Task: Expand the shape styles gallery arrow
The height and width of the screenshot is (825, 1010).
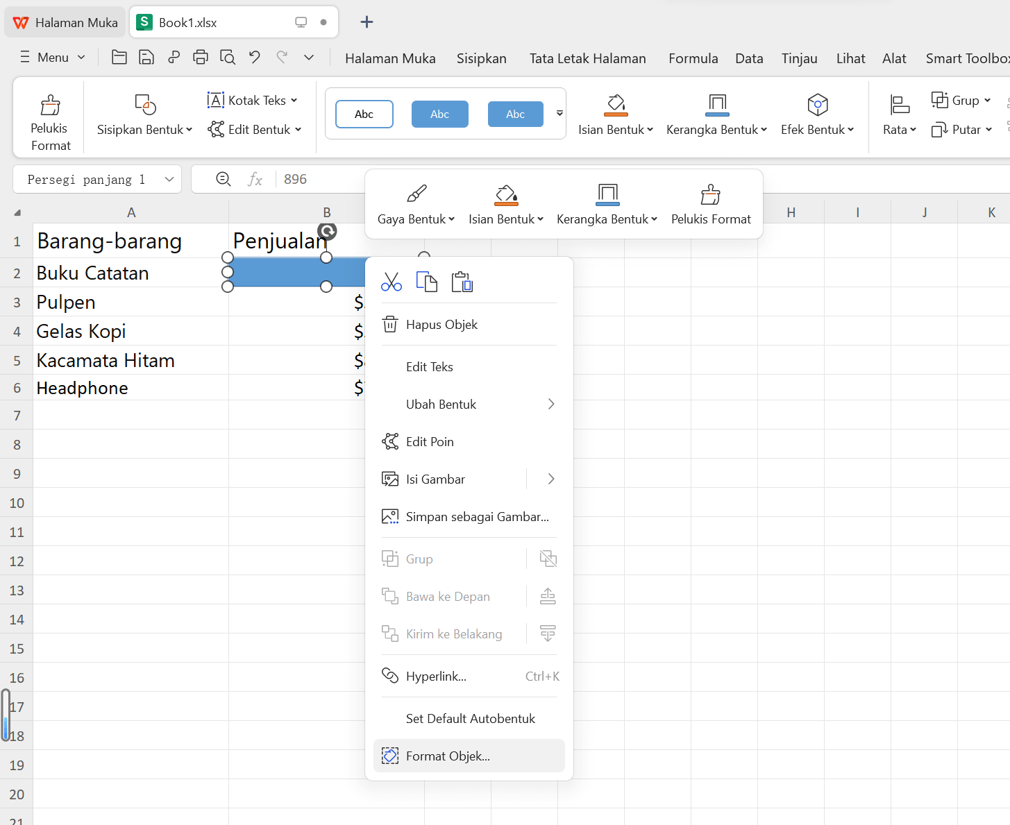Action: [x=559, y=113]
